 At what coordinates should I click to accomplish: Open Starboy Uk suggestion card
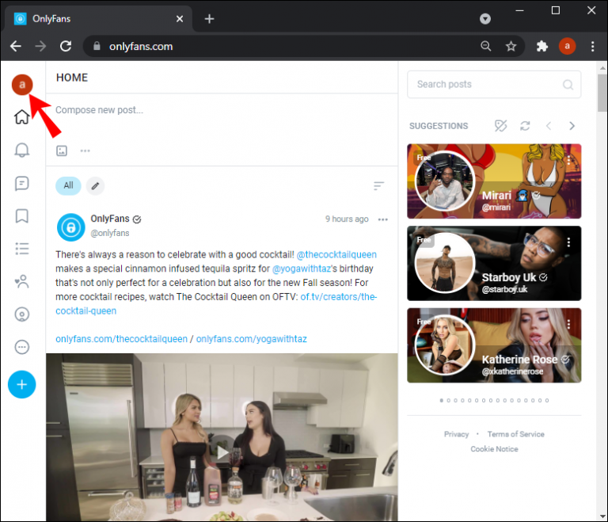click(494, 263)
